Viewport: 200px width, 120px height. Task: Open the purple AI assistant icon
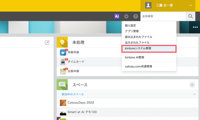tap(117, 16)
